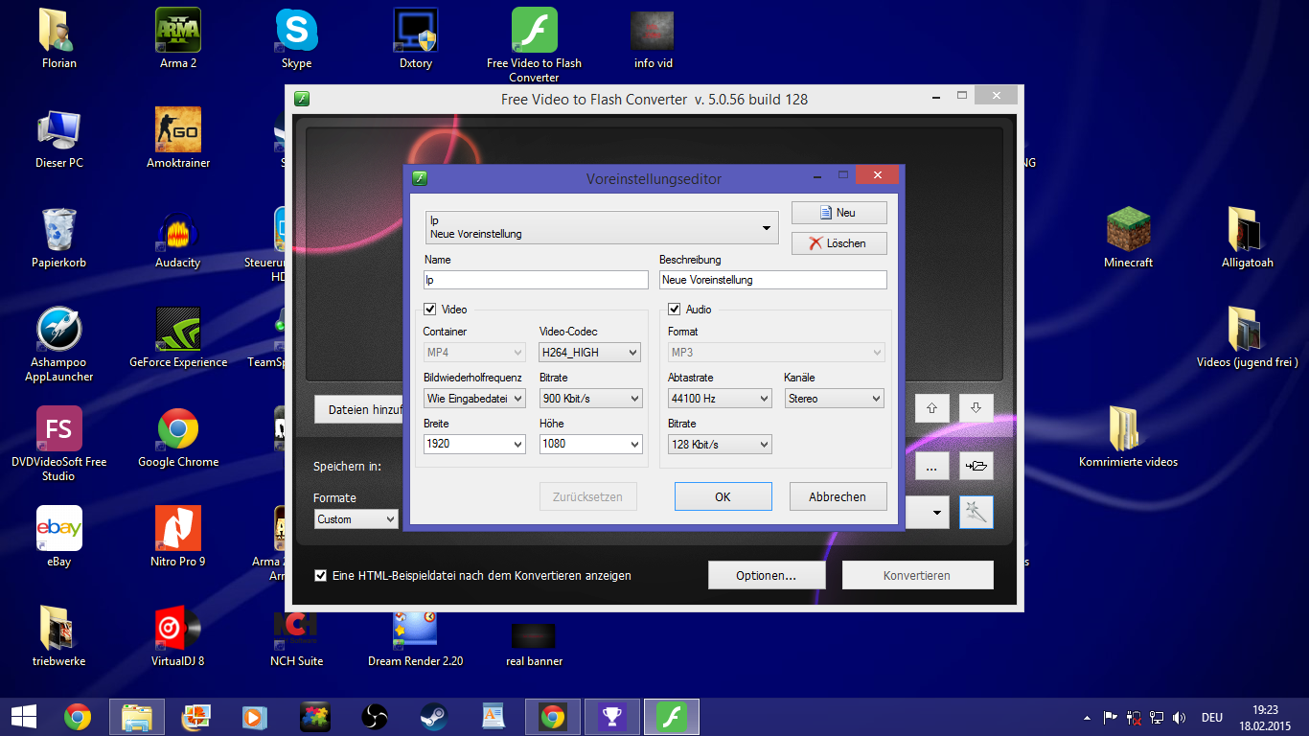This screenshot has width=1309, height=736.
Task: Click the move down arrow button
Action: tap(976, 407)
